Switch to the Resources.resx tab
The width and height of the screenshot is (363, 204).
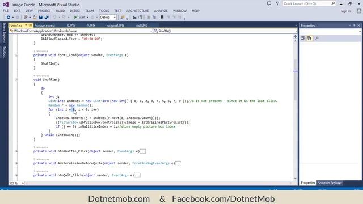[x=45, y=25]
